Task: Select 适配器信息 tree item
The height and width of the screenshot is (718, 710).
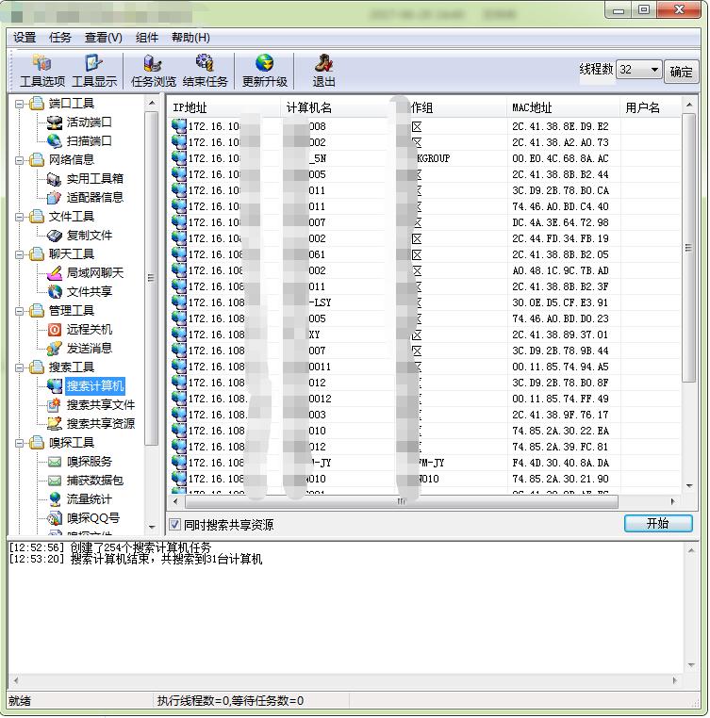Action: (94, 197)
